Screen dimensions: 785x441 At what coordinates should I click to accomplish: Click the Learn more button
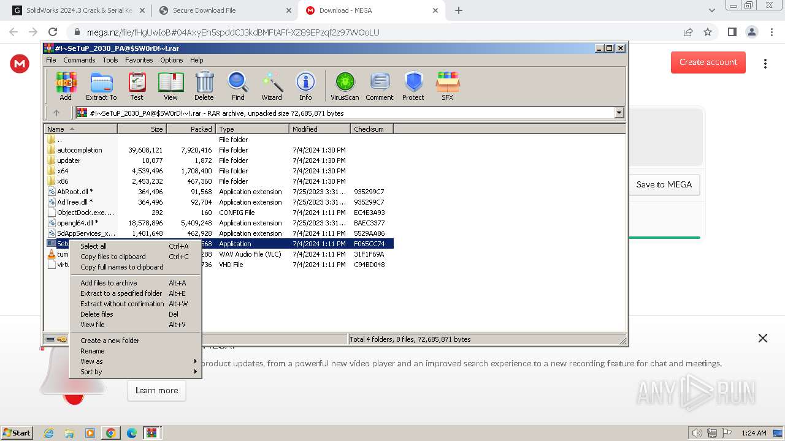point(156,390)
